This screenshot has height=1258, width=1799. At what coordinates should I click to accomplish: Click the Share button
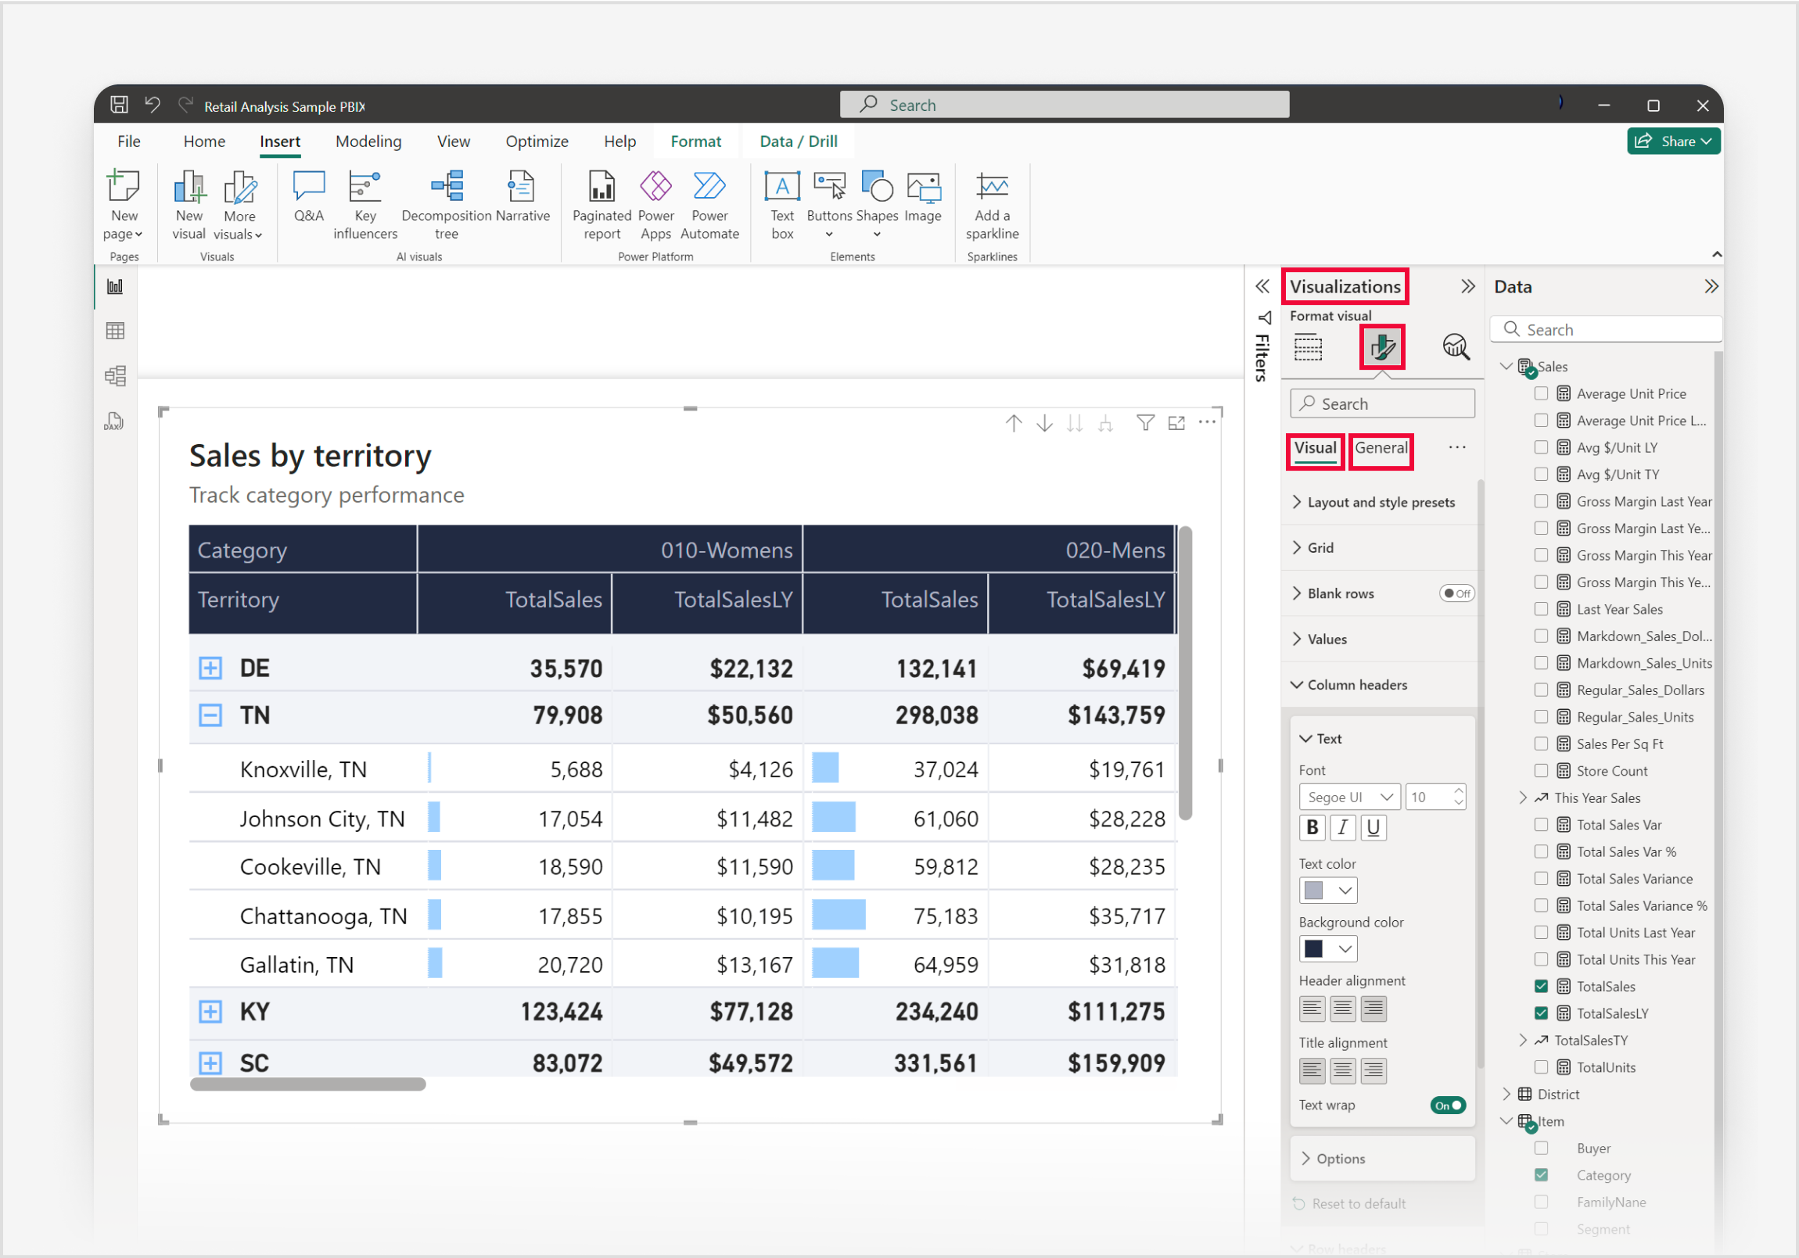click(x=1672, y=141)
